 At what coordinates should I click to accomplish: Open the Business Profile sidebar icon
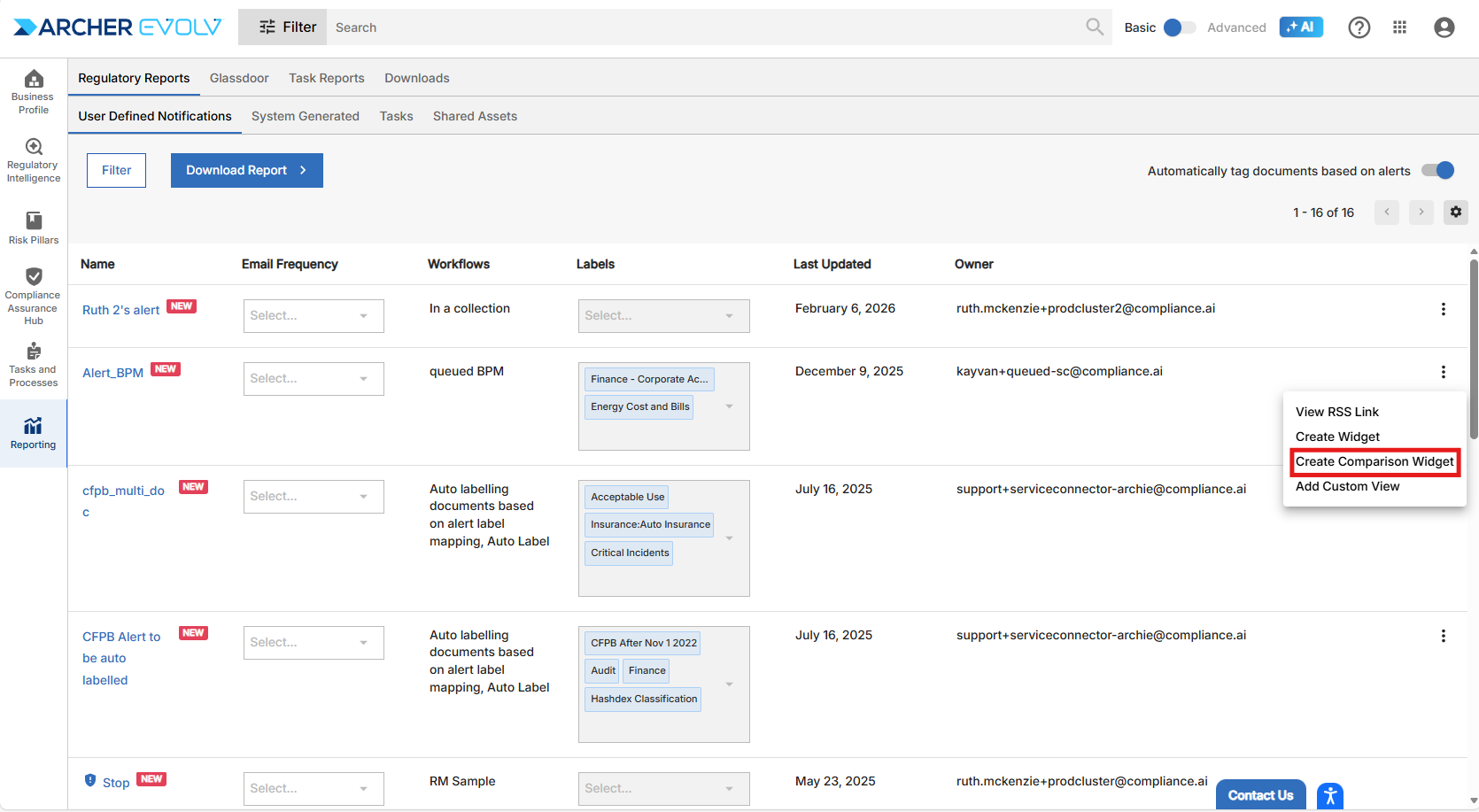34,91
